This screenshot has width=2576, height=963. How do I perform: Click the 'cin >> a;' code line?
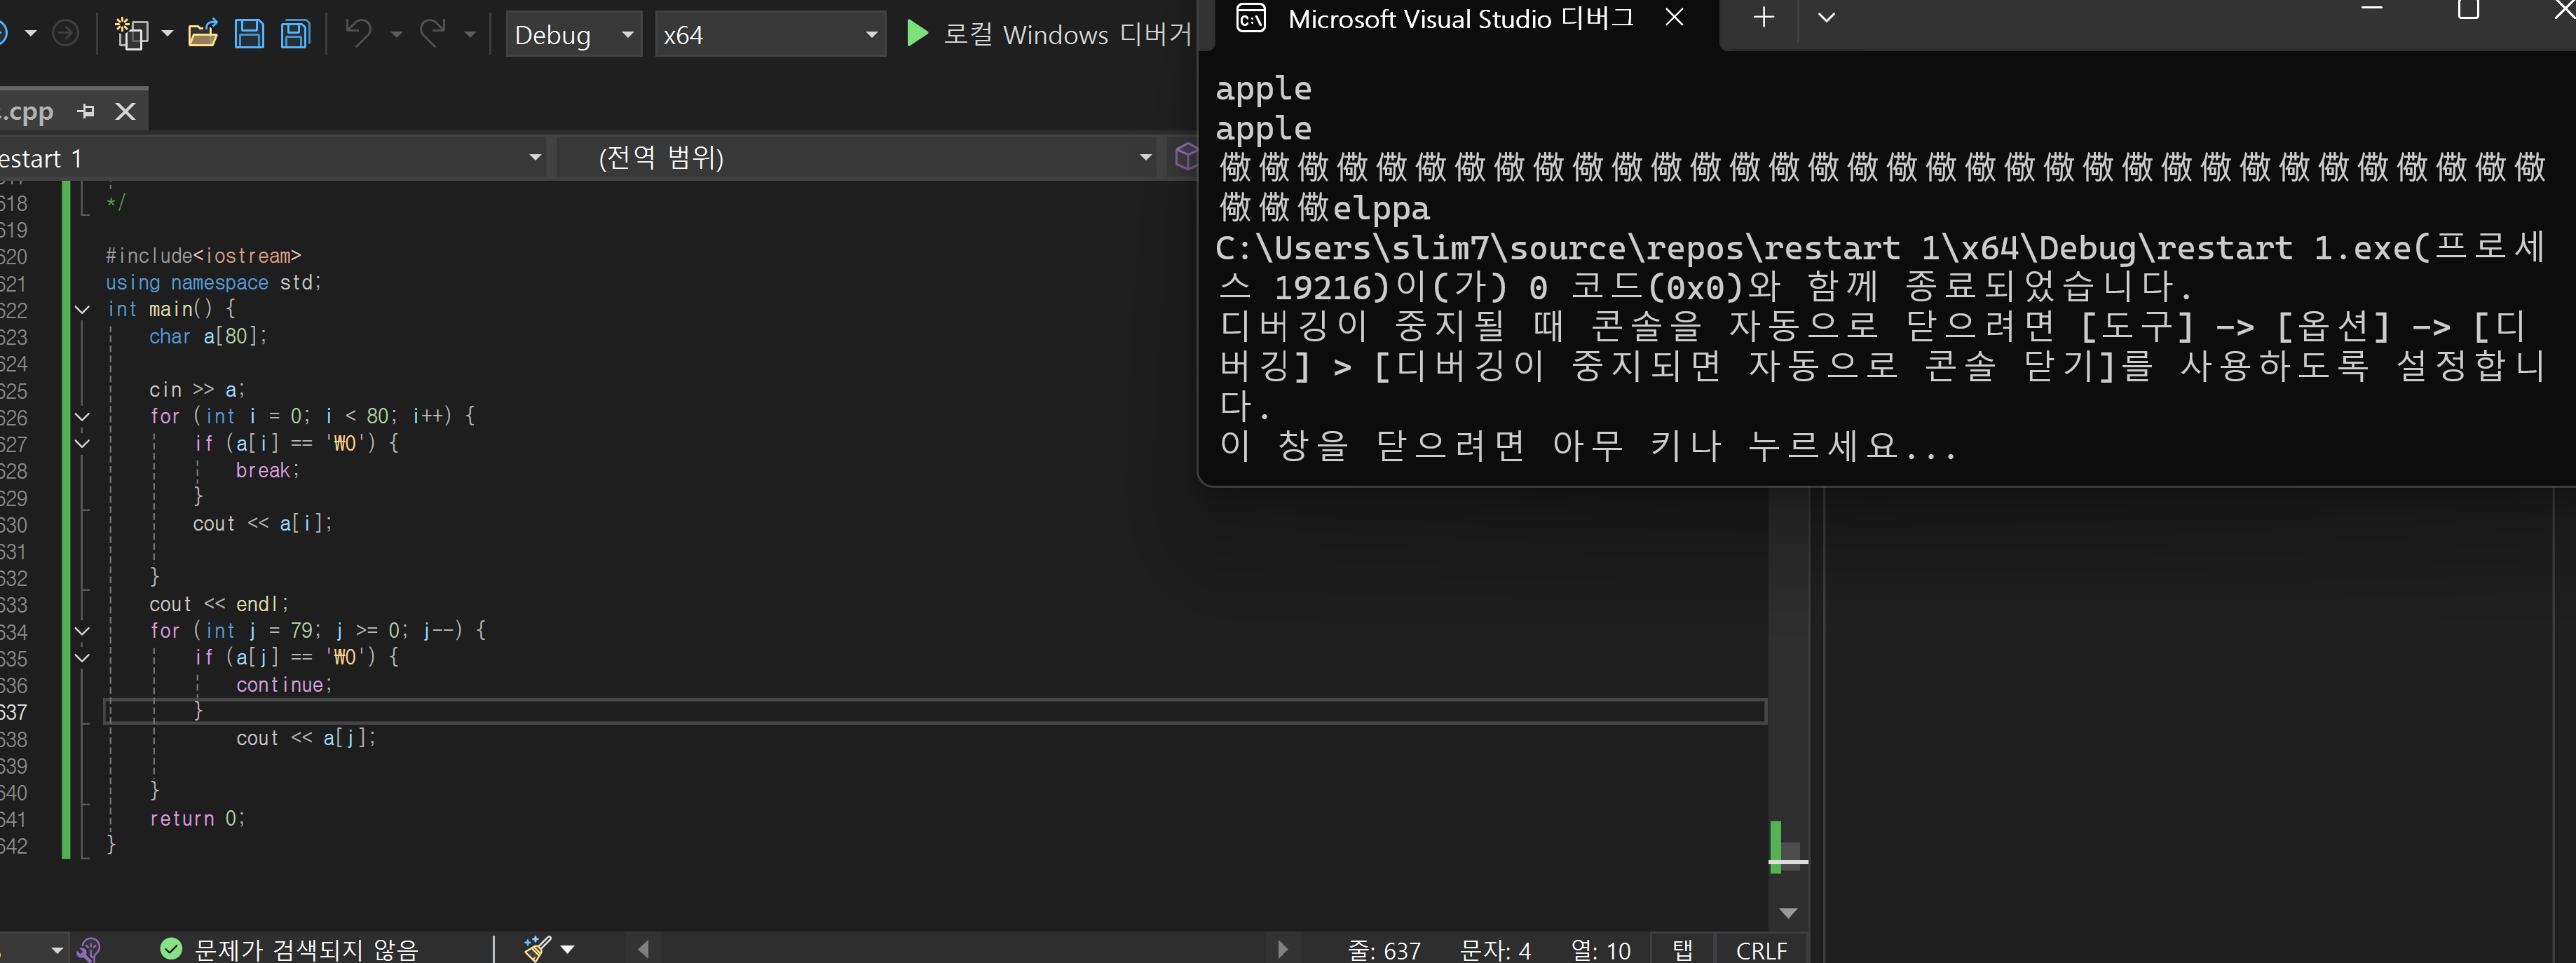point(197,390)
